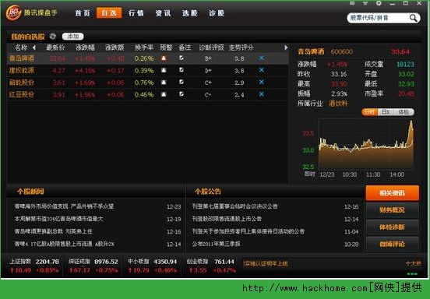Image resolution: width=430 pixels, height=299 pixels.
Task: Sort by the 最新价 column header
Action: [55, 47]
